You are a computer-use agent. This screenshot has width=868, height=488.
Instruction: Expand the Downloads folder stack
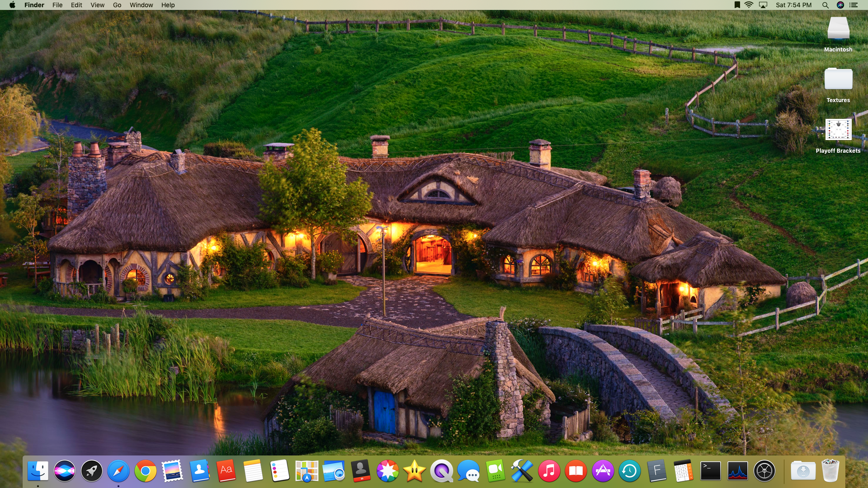pos(803,471)
